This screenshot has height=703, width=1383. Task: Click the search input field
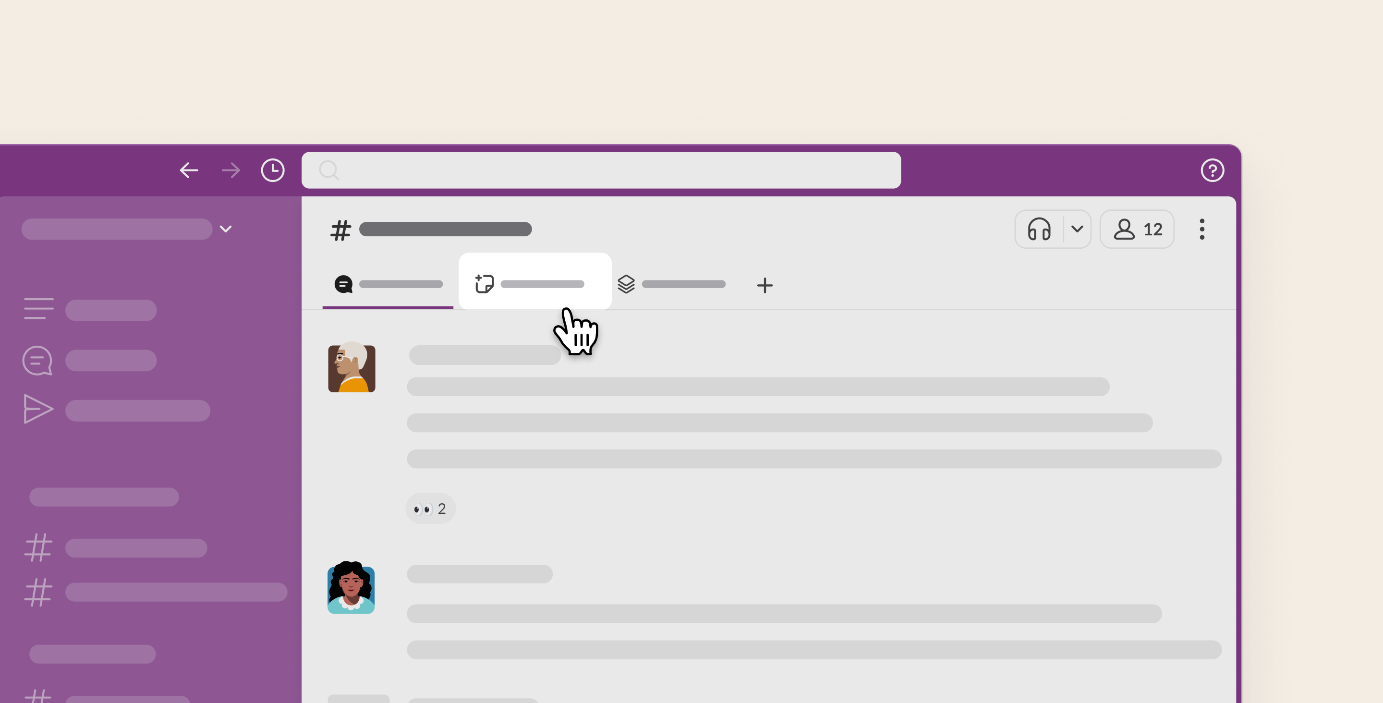pos(602,170)
